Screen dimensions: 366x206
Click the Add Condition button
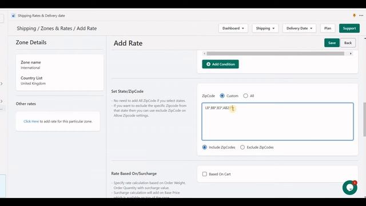[220, 64]
